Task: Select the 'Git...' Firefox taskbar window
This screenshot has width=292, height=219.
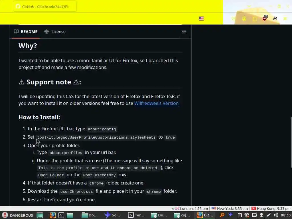Action: coord(205,215)
